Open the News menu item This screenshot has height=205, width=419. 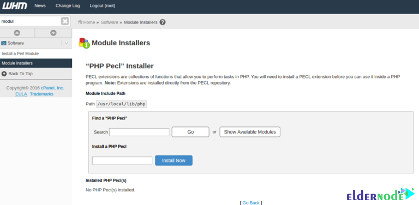[40, 5]
